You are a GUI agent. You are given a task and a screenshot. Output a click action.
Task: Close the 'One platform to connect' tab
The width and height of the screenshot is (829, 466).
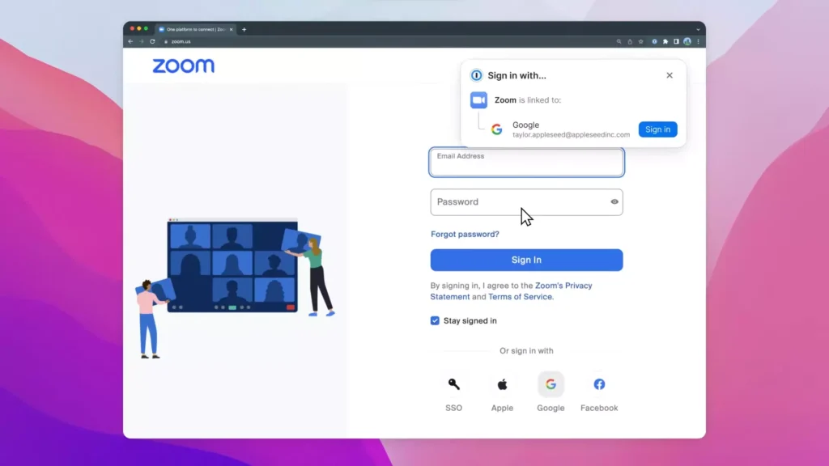[x=231, y=30]
